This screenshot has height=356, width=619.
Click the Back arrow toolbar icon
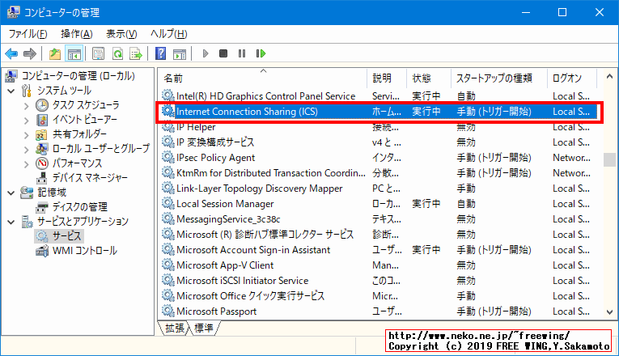11,53
